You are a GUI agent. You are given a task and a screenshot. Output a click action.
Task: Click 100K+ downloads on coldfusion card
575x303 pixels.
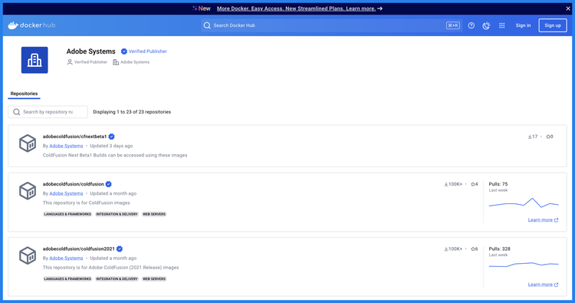click(x=453, y=184)
